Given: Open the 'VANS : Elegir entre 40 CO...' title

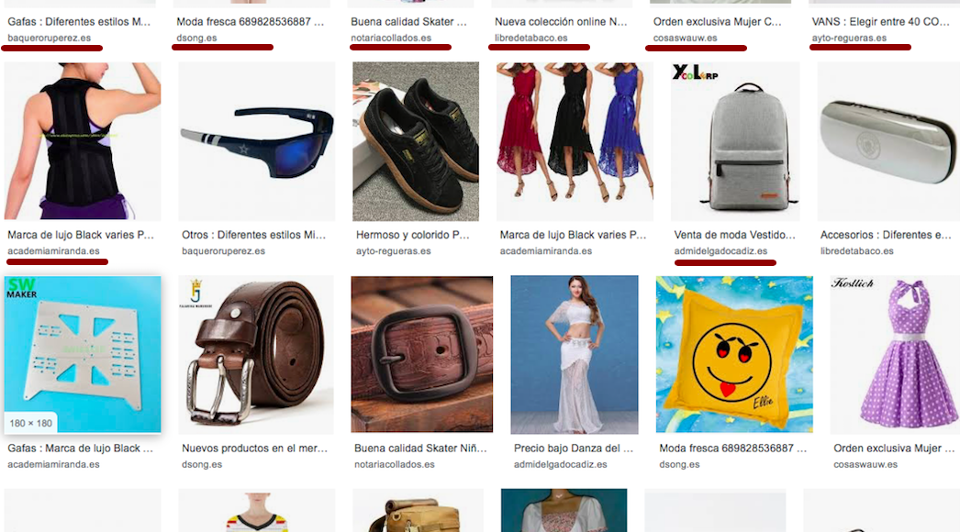Looking at the screenshot, I should pos(880,21).
